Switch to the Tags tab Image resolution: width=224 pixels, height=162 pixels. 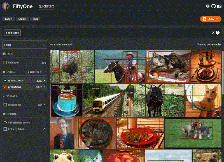click(35, 19)
